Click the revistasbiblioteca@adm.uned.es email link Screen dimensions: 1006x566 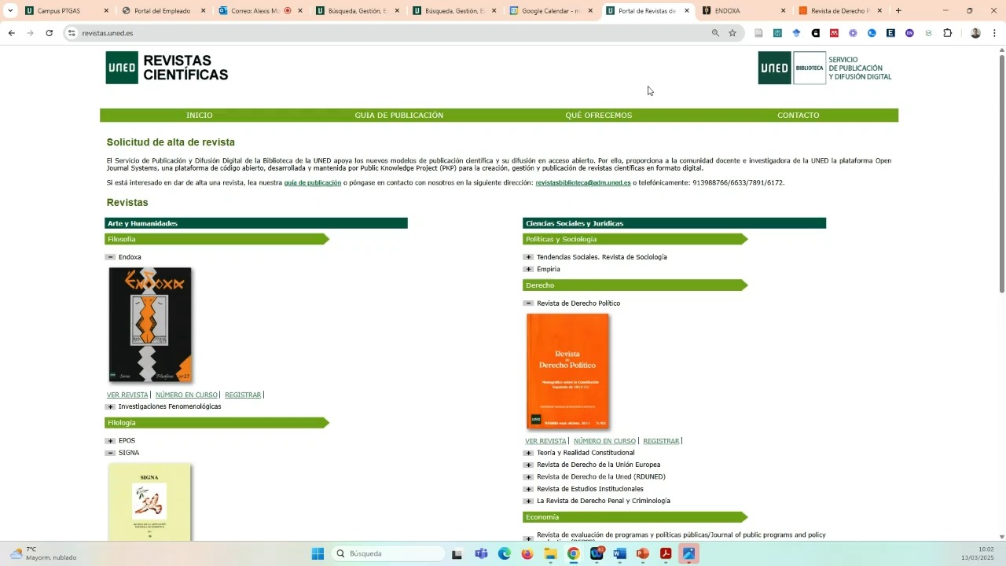[x=583, y=183]
